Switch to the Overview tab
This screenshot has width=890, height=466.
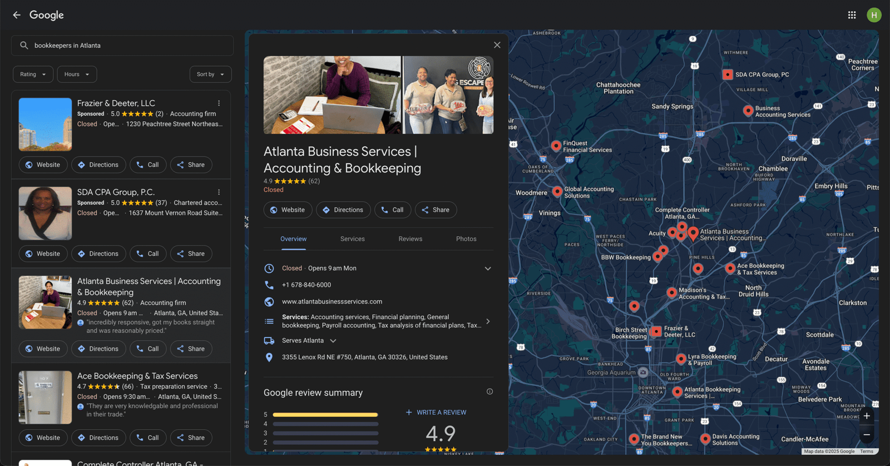tap(293, 239)
